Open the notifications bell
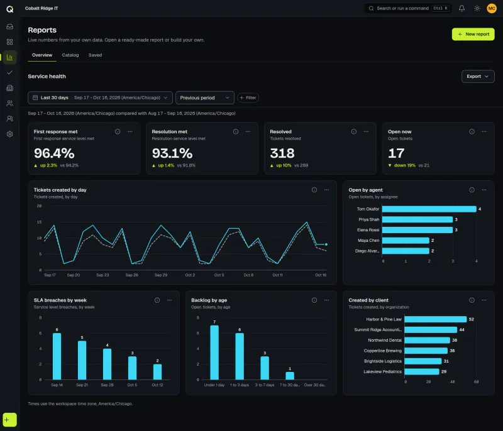 462,8
